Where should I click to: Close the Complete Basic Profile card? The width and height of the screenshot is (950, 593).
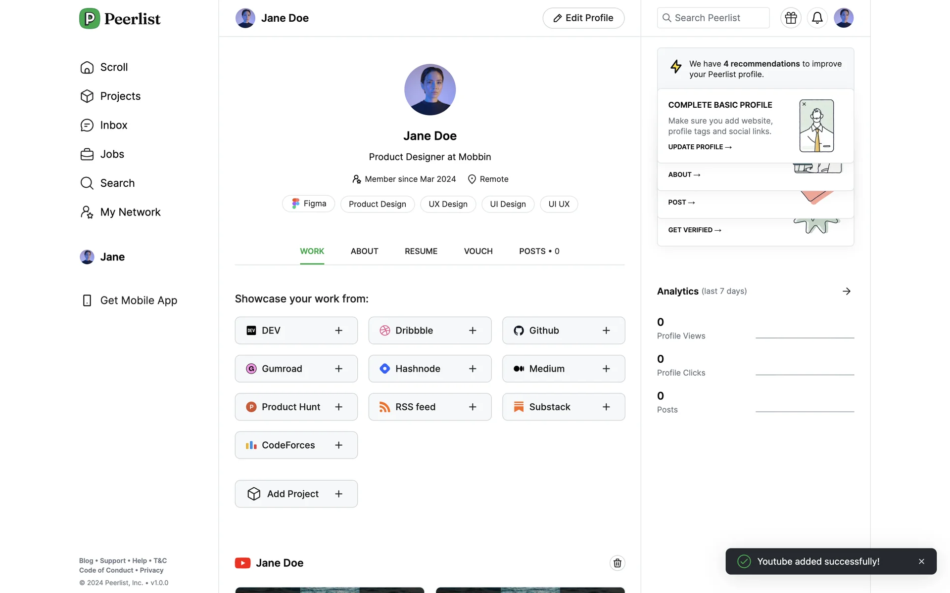804,104
